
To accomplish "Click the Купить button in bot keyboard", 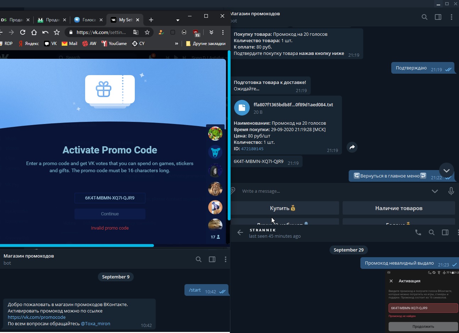I will click(285, 208).
